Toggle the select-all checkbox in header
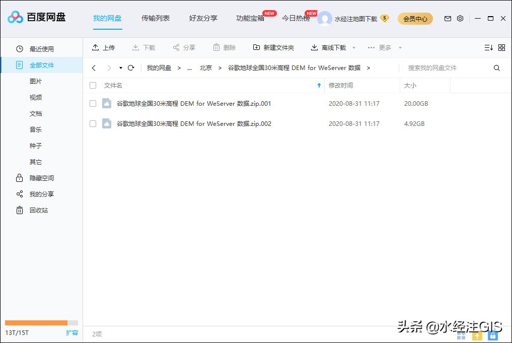The height and width of the screenshot is (343, 512). (93, 85)
